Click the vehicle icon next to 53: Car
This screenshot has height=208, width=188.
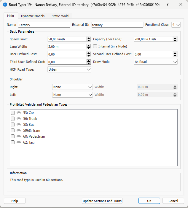pos(19,113)
